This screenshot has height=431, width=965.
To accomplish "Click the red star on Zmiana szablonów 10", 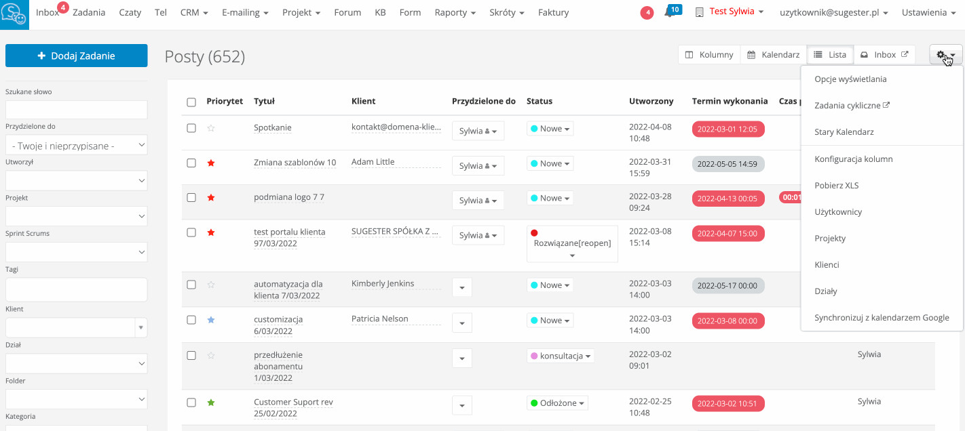I will (211, 163).
